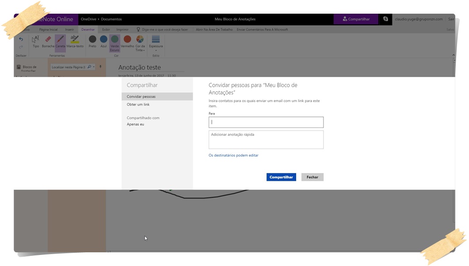The image size is (469, 266).
Task: Choose the Azul ink color
Action: pyautogui.click(x=103, y=41)
